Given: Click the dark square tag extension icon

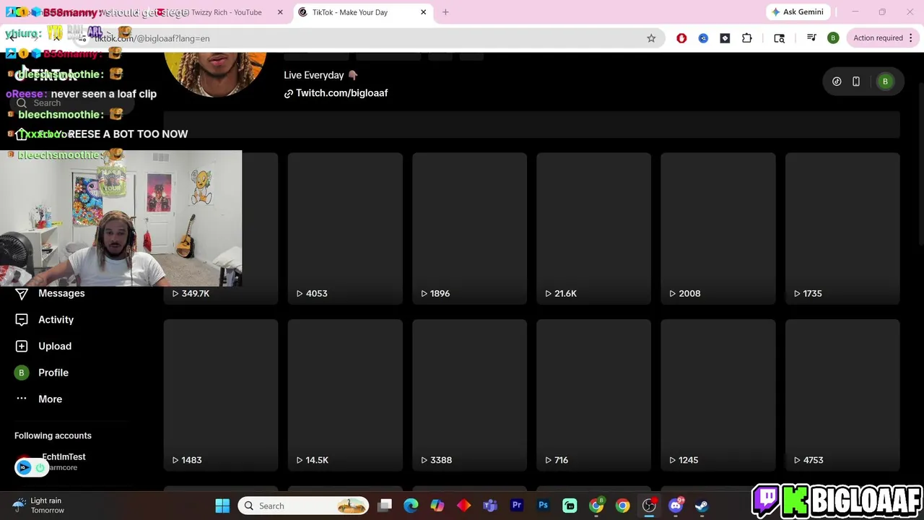Looking at the screenshot, I should pyautogui.click(x=725, y=38).
